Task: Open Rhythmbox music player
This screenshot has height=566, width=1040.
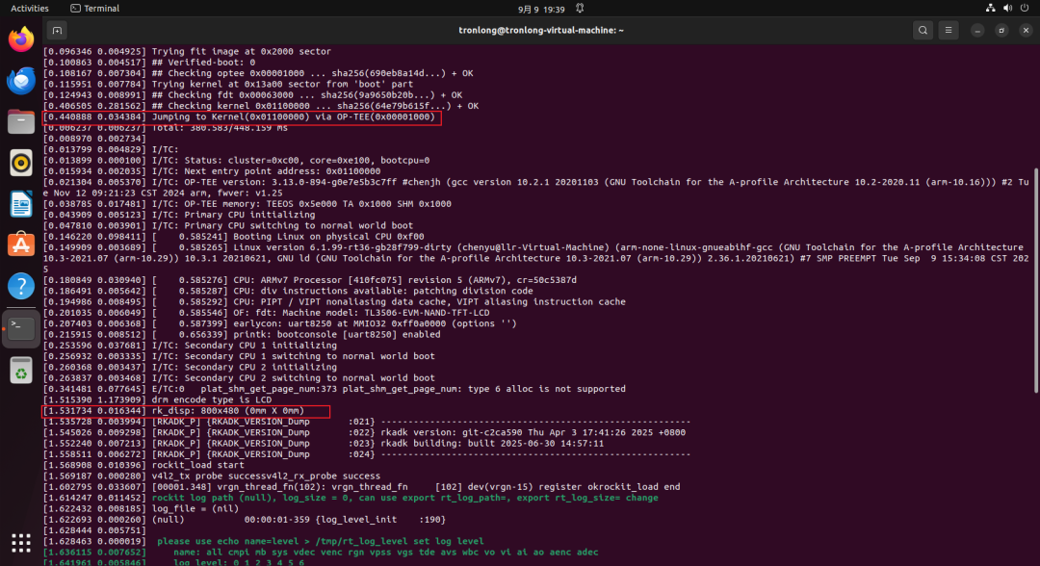Action: [21, 163]
